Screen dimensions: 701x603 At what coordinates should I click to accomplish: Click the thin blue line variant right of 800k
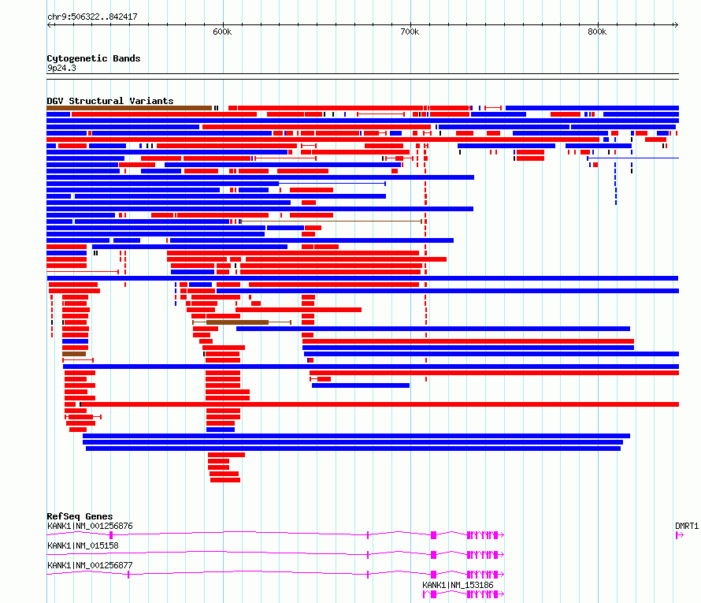pyautogui.click(x=632, y=158)
